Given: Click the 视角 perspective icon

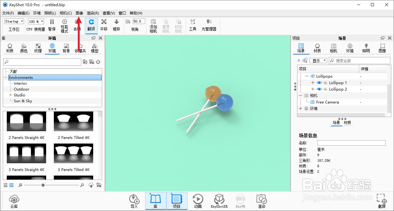Looking at the screenshot, I should pyautogui.click(x=128, y=22).
